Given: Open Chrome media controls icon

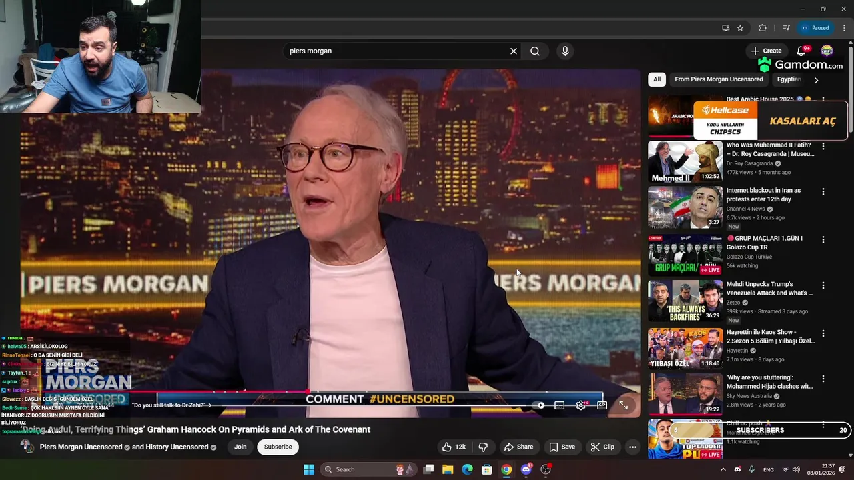Looking at the screenshot, I should click(786, 28).
